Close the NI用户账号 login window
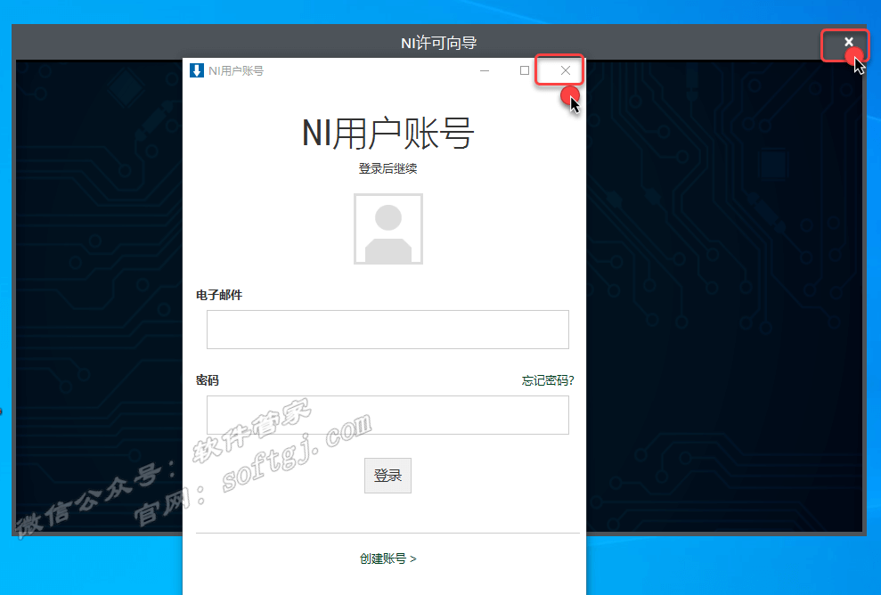 coord(566,70)
